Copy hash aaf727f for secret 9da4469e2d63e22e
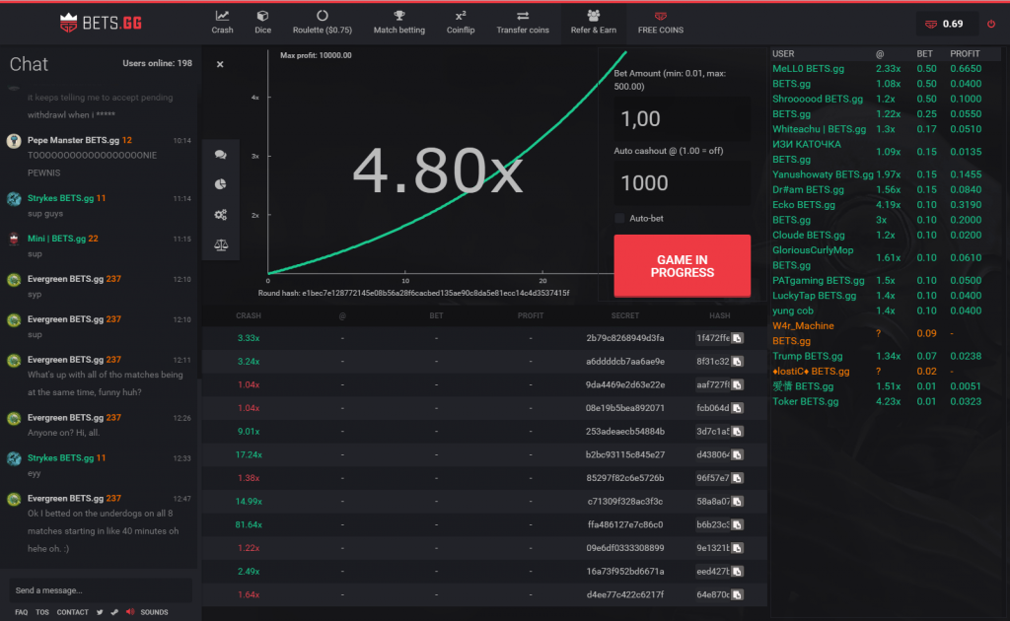The width and height of the screenshot is (1010, 621). pos(737,384)
